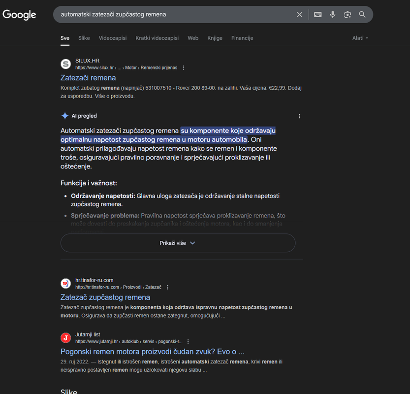Click the Funkcija i važnost heading
The width and height of the screenshot is (410, 394).
tap(89, 183)
